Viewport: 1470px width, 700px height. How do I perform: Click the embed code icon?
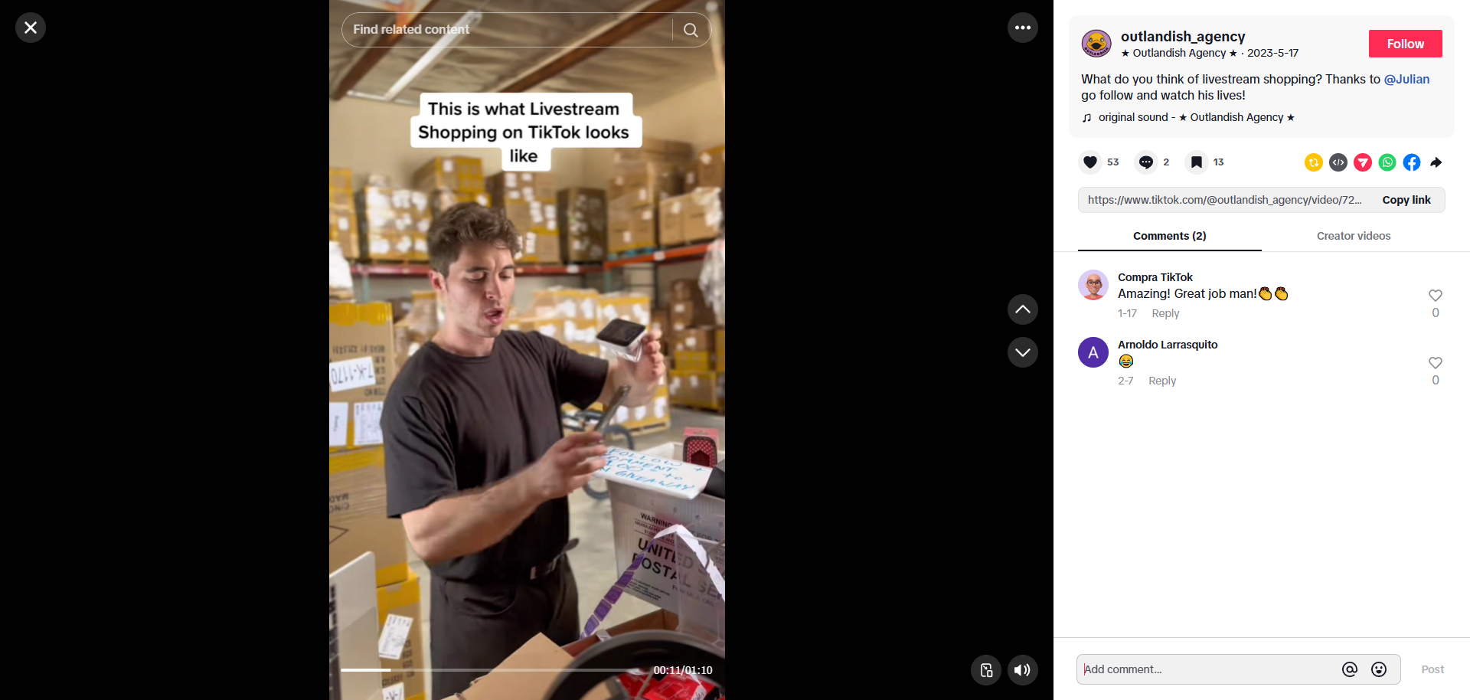click(1338, 162)
